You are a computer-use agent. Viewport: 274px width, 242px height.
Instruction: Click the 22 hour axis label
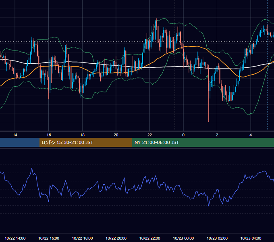point(149,135)
